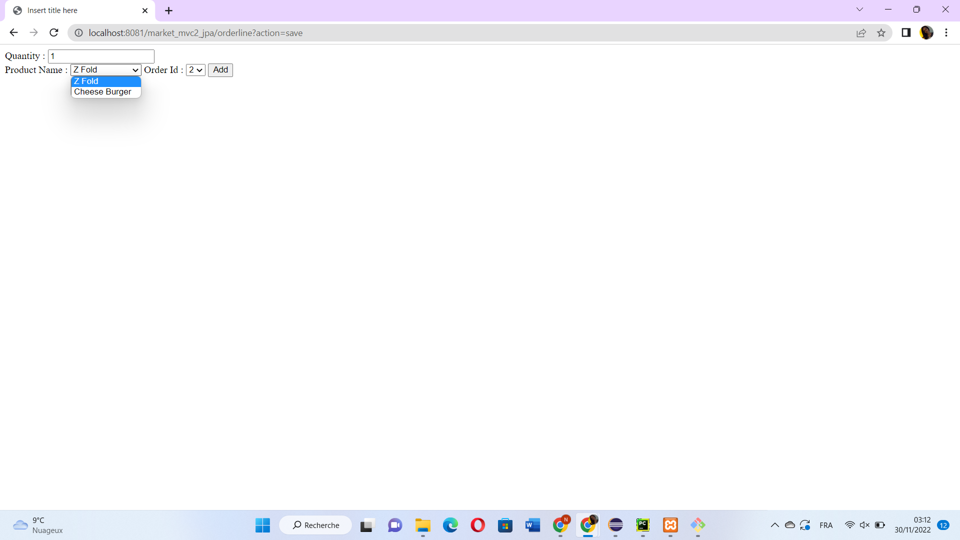Open a new browser tab
The height and width of the screenshot is (540, 960).
pos(168,10)
